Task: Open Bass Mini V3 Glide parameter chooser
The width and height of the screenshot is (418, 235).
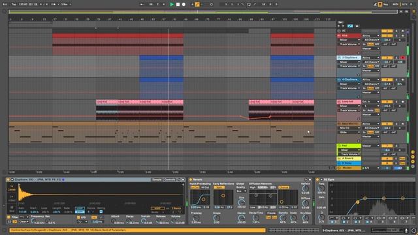Action: (x=349, y=133)
